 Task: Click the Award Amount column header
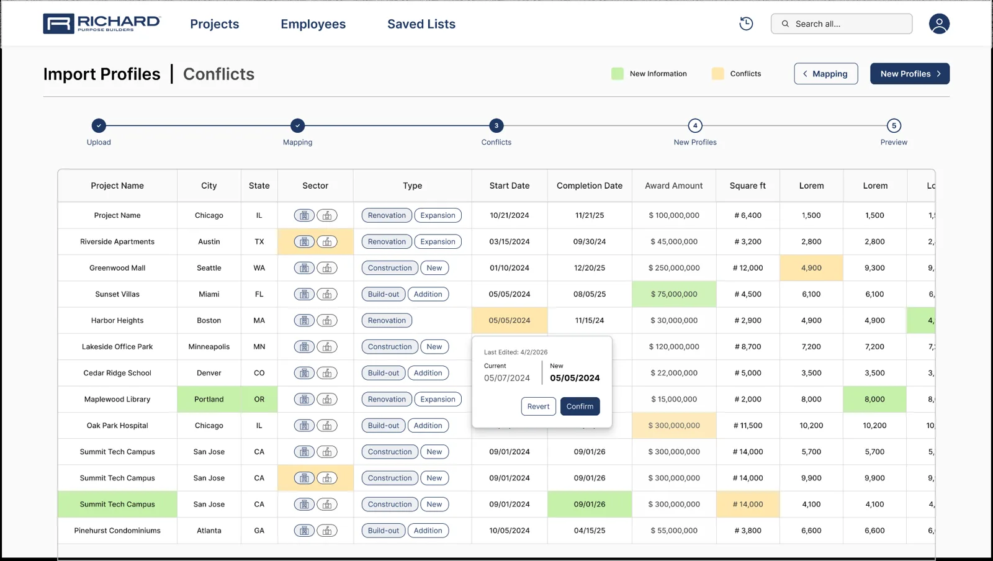[x=674, y=186]
